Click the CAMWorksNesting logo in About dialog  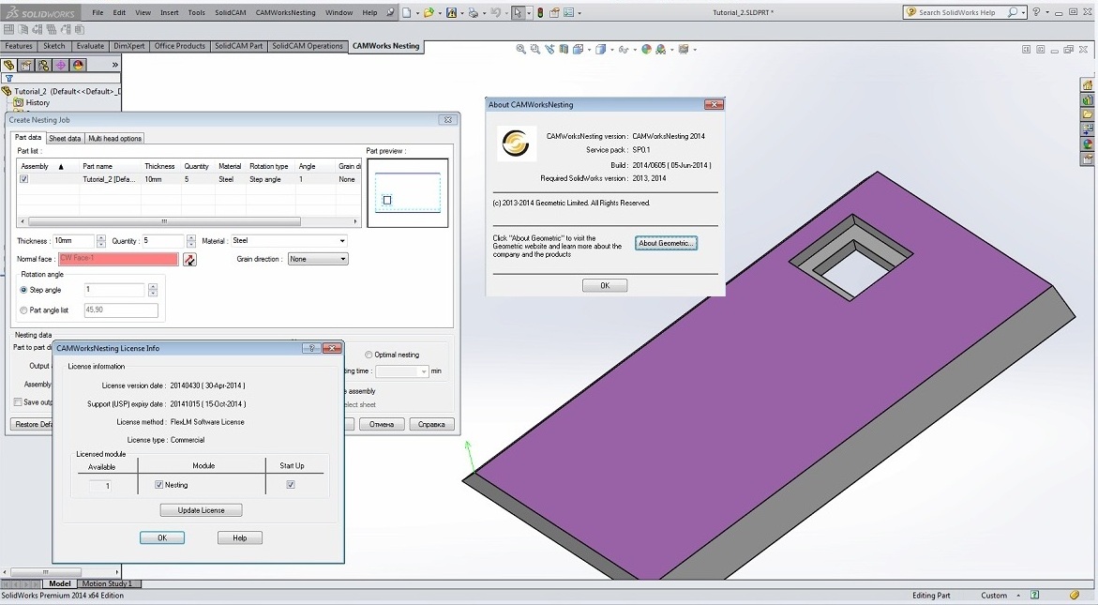point(516,144)
